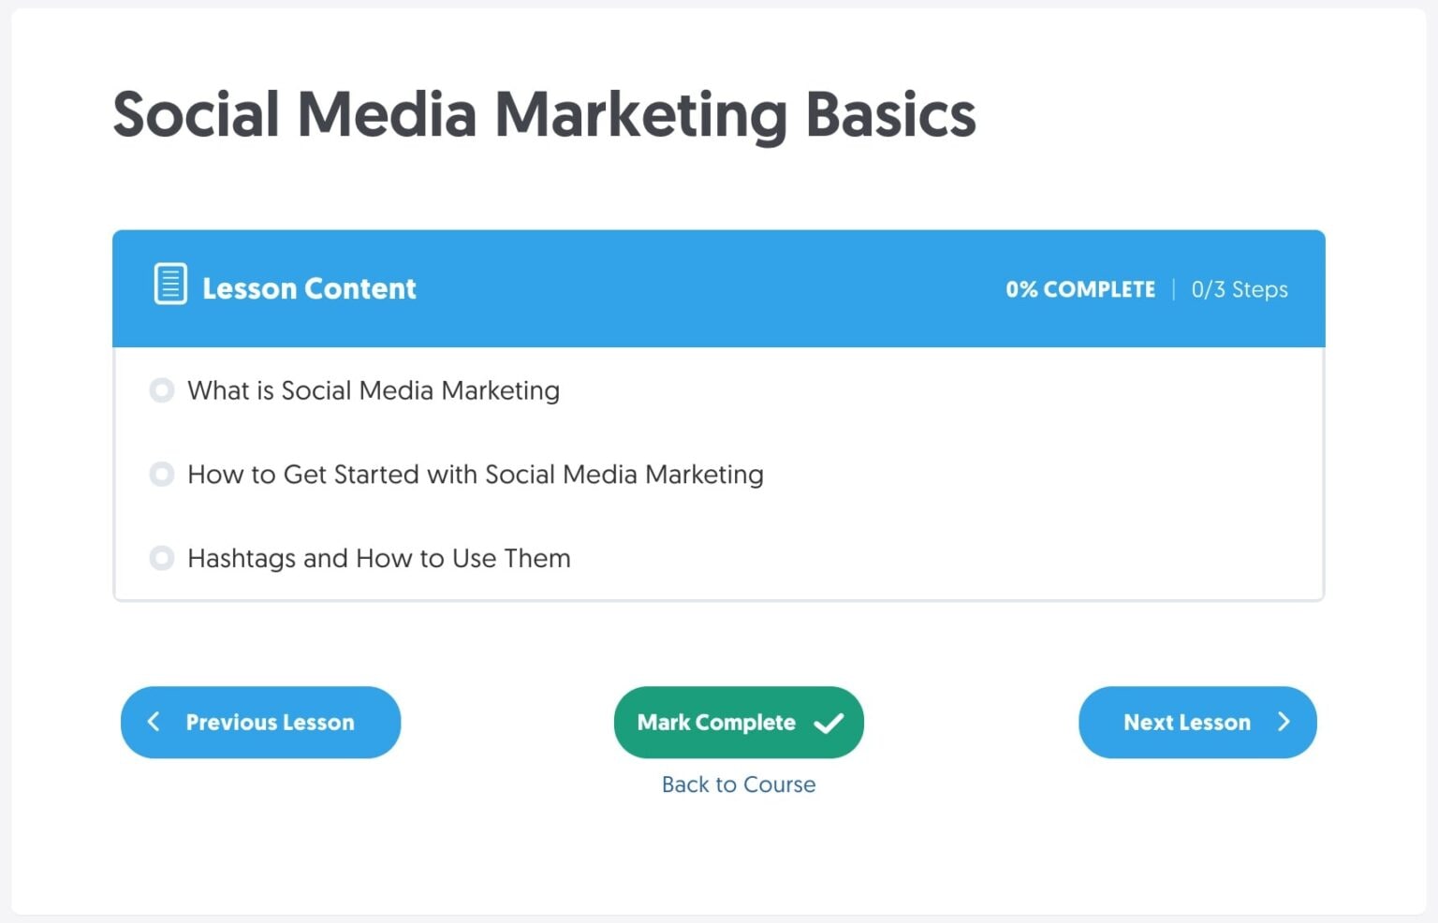The height and width of the screenshot is (923, 1438).
Task: Click the status circle beside How to Get Started topic
Action: click(x=162, y=475)
